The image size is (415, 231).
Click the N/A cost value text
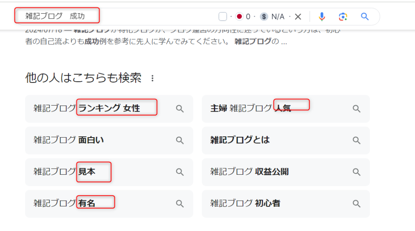click(278, 17)
